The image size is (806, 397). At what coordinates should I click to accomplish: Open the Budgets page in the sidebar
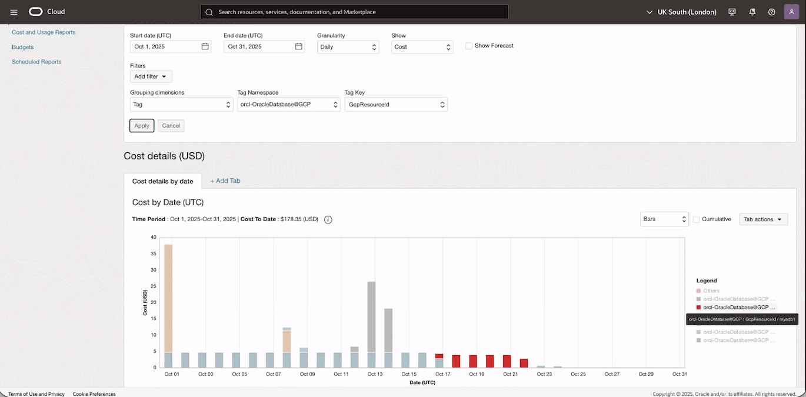[22, 46]
